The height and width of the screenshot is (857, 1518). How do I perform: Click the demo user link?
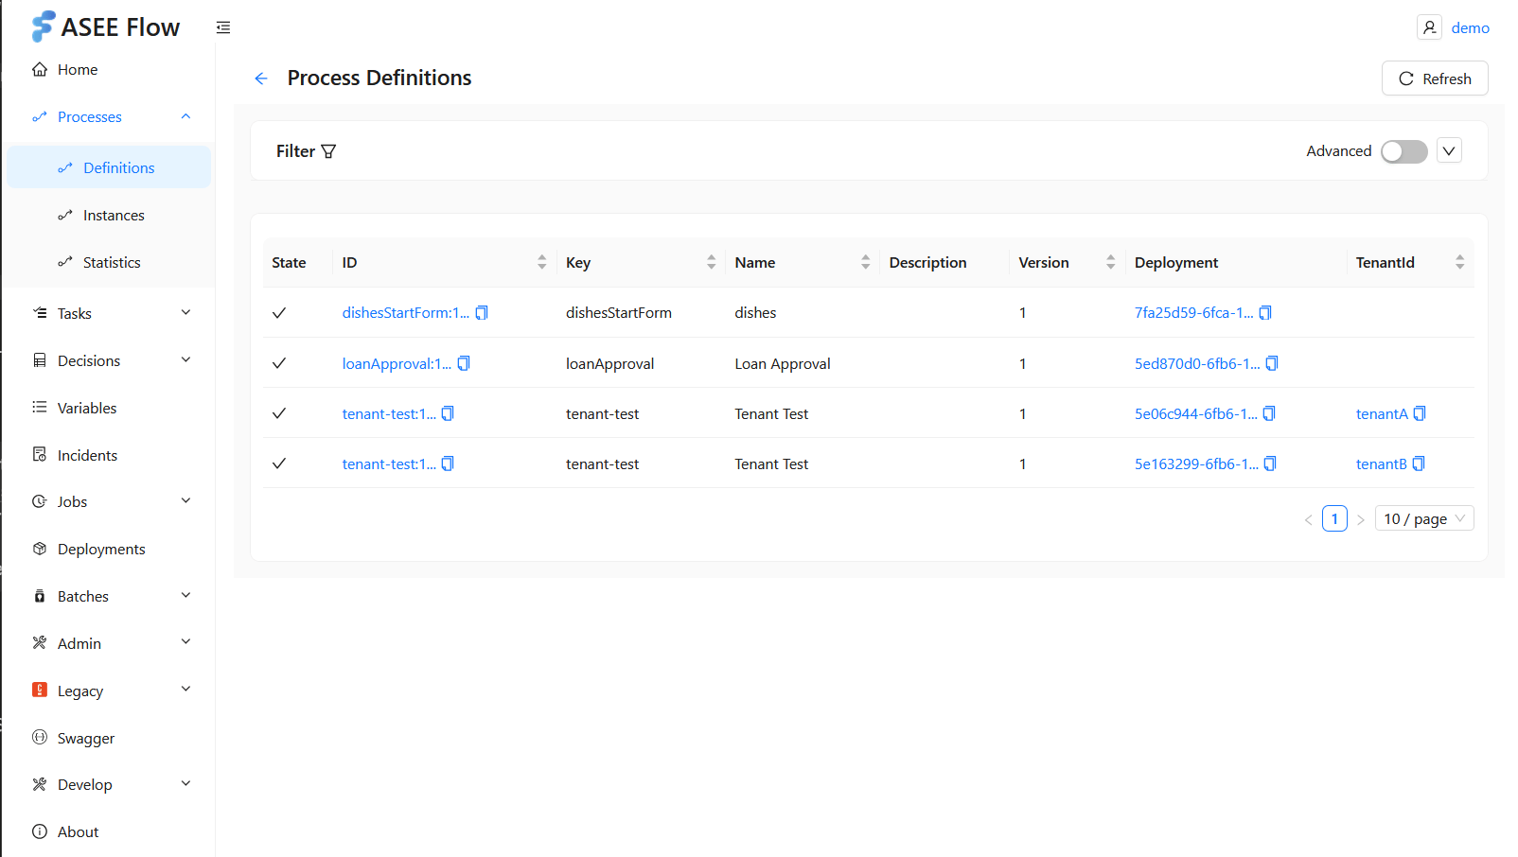(x=1470, y=28)
